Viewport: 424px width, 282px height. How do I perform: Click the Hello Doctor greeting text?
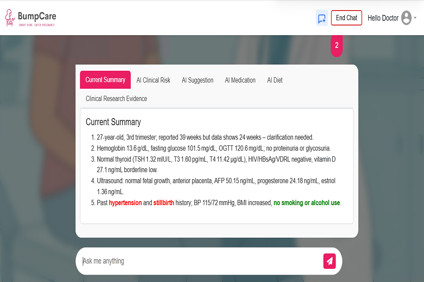(x=383, y=18)
